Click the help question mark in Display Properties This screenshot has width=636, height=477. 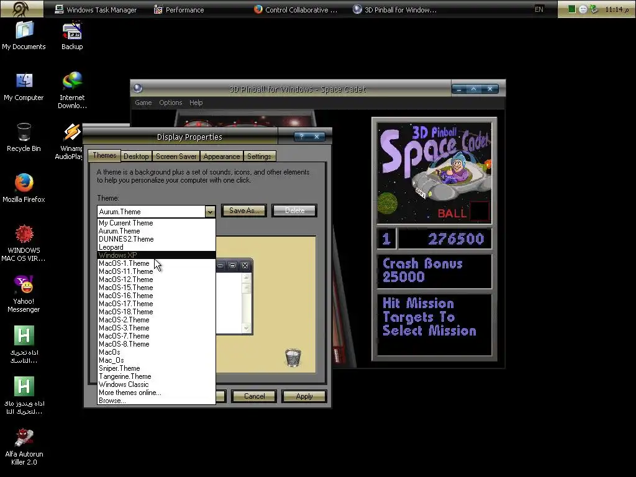tap(301, 137)
